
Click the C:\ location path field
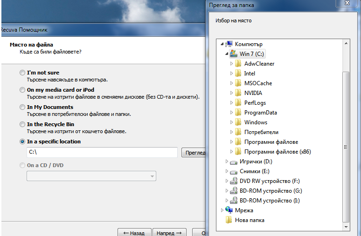102,152
